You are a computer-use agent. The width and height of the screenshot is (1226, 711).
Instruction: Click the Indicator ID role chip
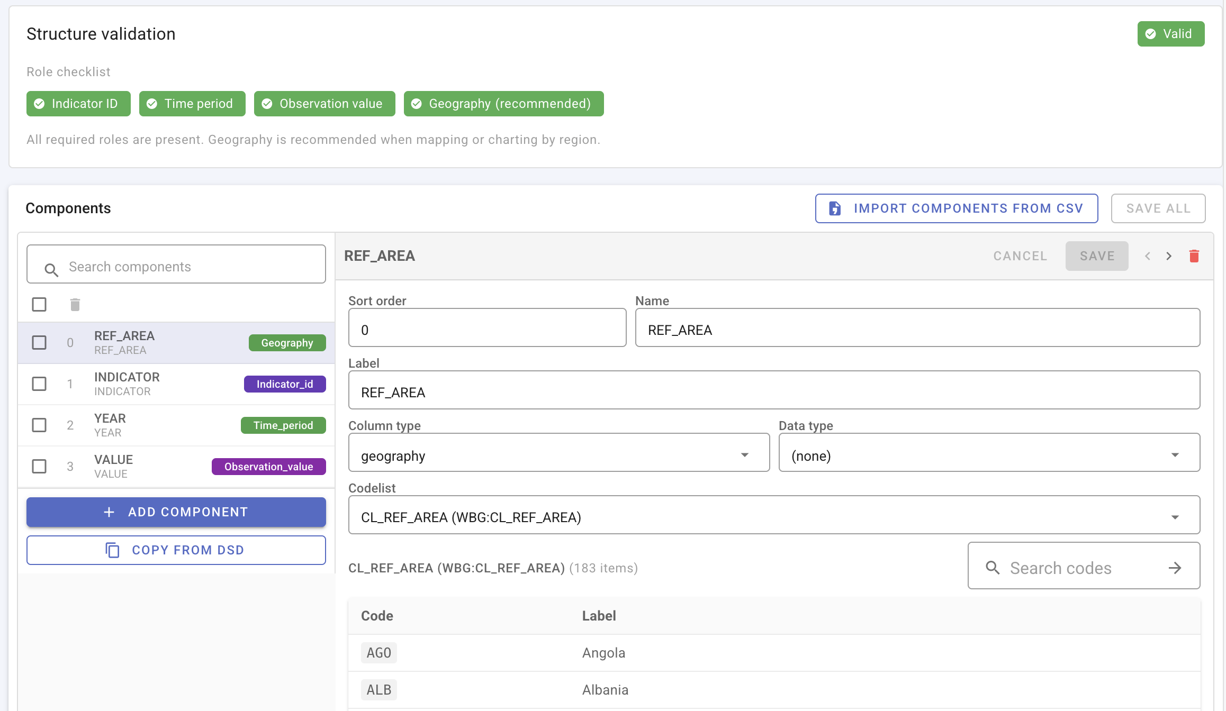click(78, 104)
